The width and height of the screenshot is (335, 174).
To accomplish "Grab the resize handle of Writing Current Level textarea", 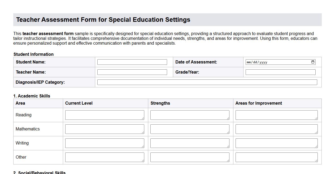I will coord(143,147).
